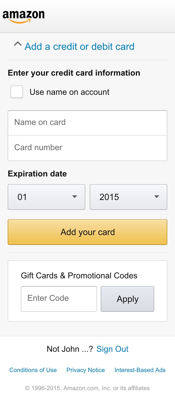Open the Conditions of Use page

pyautogui.click(x=33, y=370)
